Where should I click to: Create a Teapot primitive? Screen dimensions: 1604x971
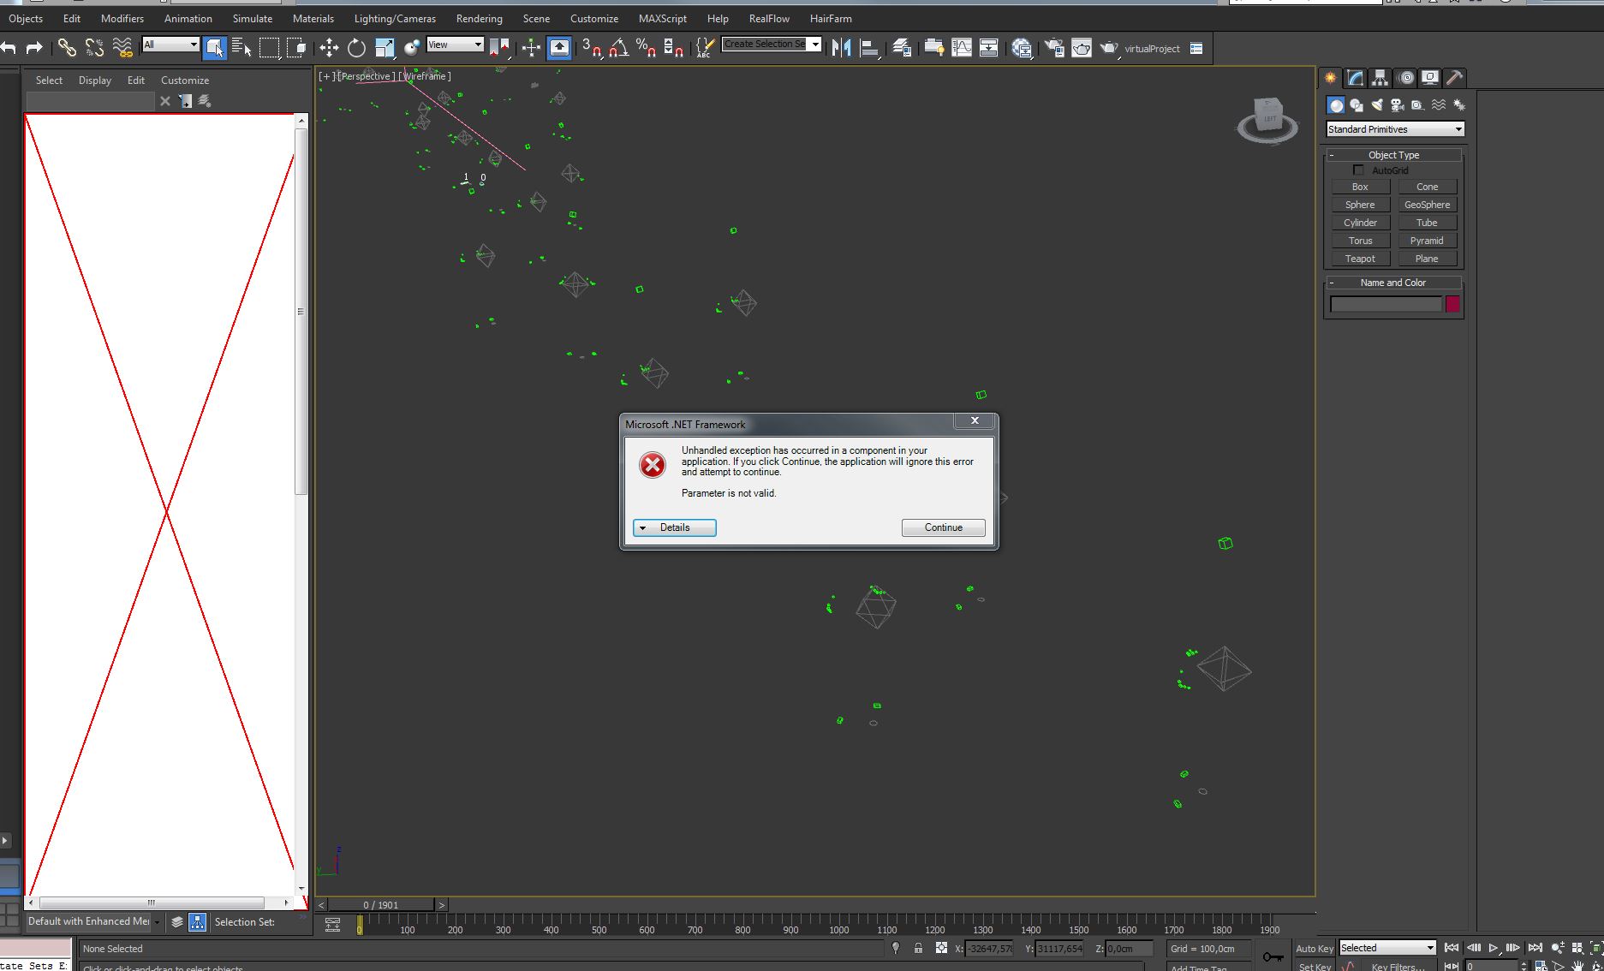pos(1360,259)
